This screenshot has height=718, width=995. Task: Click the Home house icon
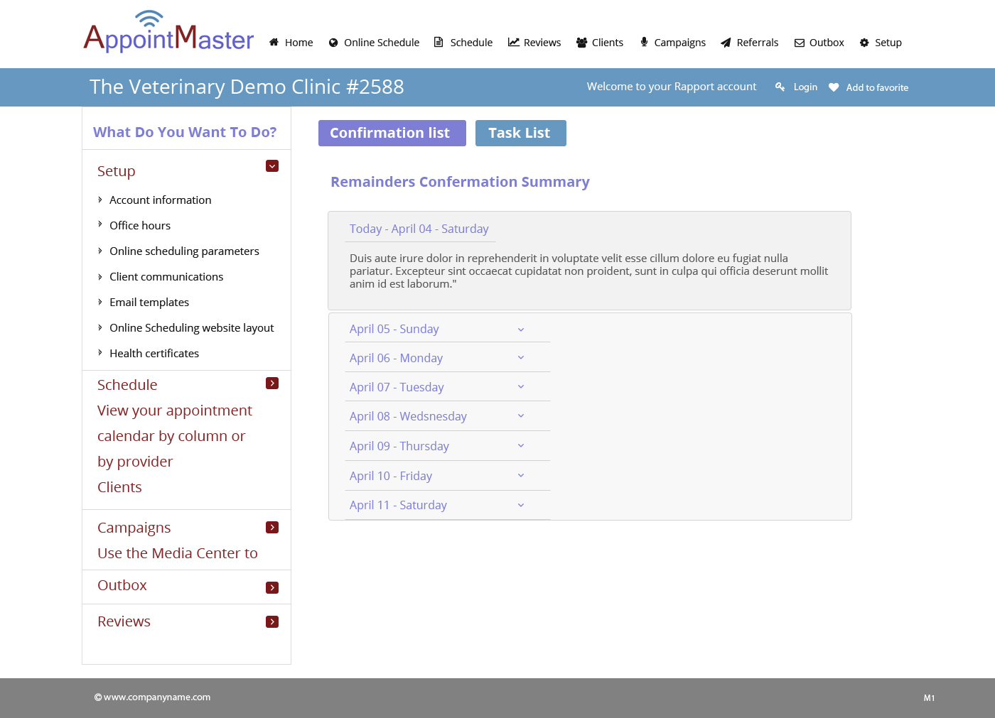coord(274,43)
